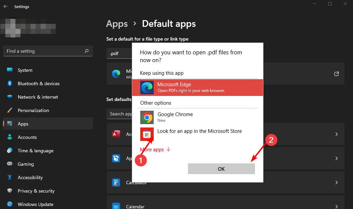Screen dimensions: 353x209
Task: Click the blue box app icon below Access
Action: [x=116, y=158]
